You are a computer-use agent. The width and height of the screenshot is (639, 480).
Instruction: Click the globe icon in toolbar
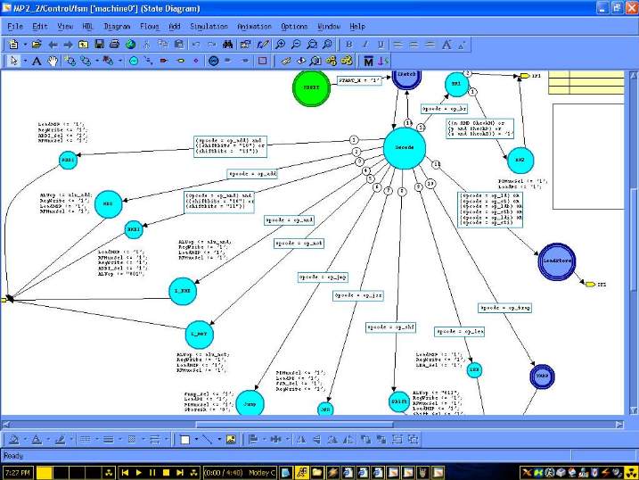click(130, 44)
